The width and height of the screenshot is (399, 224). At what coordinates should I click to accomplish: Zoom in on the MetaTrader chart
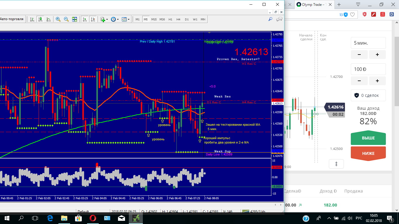point(58,19)
